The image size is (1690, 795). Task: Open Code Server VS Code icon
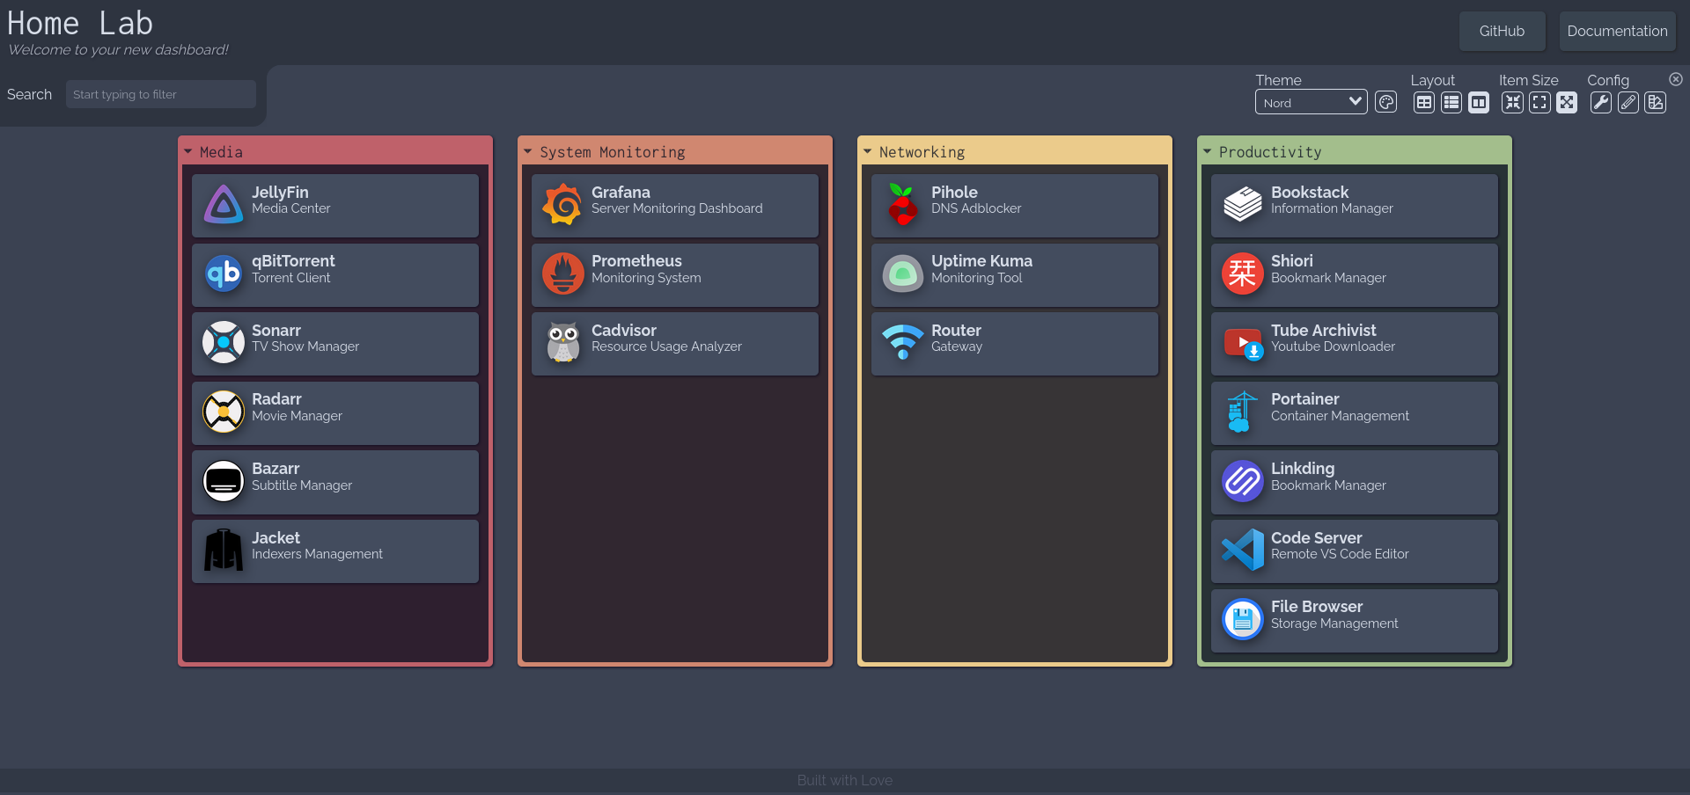click(x=1243, y=551)
